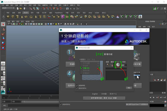167x111 pixels.
Task: Open the channel box 通道 menu
Action: click(x=140, y=27)
